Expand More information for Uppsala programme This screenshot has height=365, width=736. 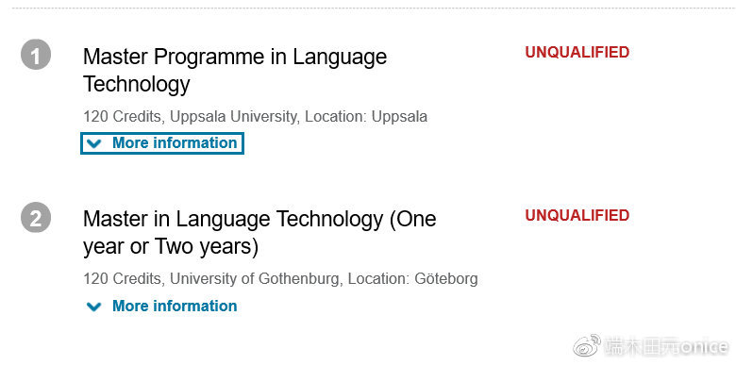(x=162, y=143)
